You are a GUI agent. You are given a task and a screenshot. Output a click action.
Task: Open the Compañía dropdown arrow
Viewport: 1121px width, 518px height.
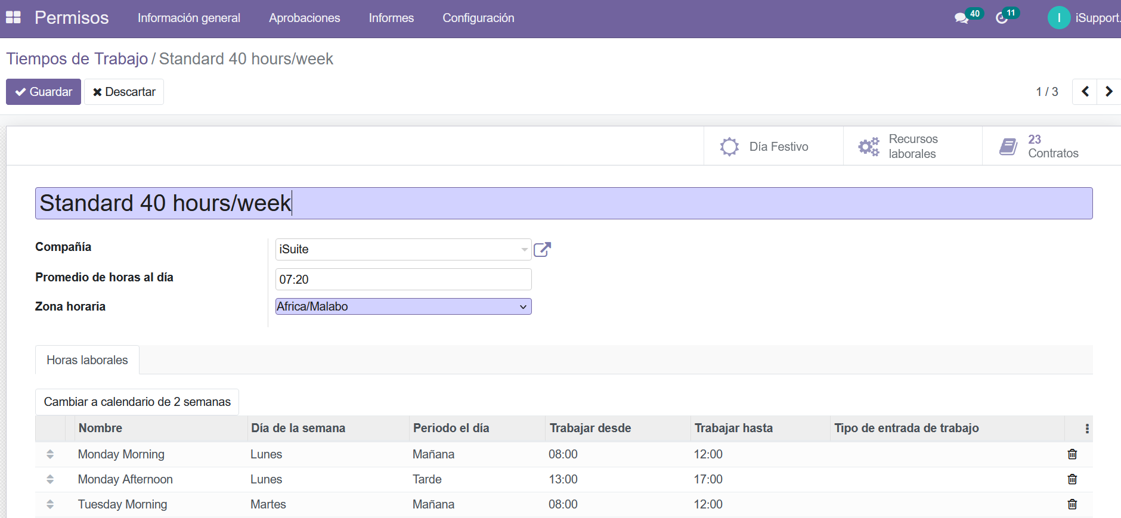point(524,249)
